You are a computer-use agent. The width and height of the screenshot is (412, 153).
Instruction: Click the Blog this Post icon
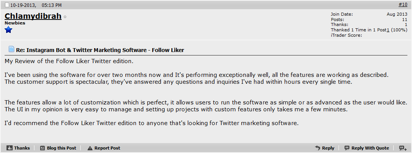tap(42, 148)
